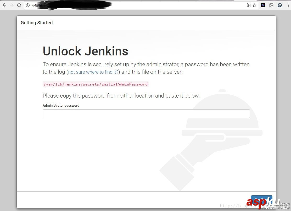Click the '不安全' not secure label
291x211 pixels.
click(x=36, y=5)
